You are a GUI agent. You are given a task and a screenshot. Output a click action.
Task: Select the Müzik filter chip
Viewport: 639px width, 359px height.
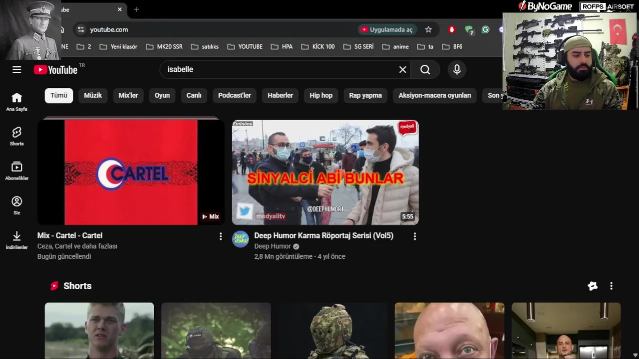click(x=93, y=95)
